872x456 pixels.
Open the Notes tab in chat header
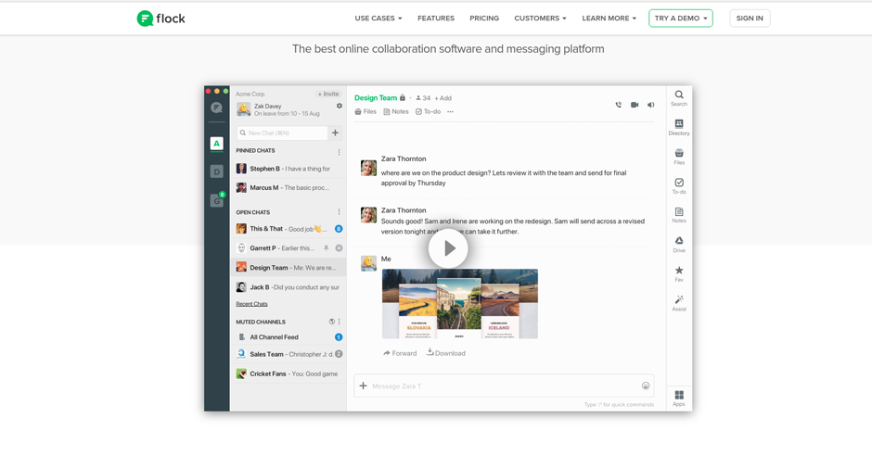click(396, 111)
